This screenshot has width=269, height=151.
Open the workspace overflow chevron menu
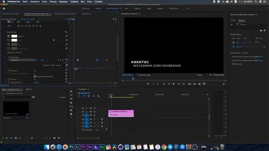(187, 8)
